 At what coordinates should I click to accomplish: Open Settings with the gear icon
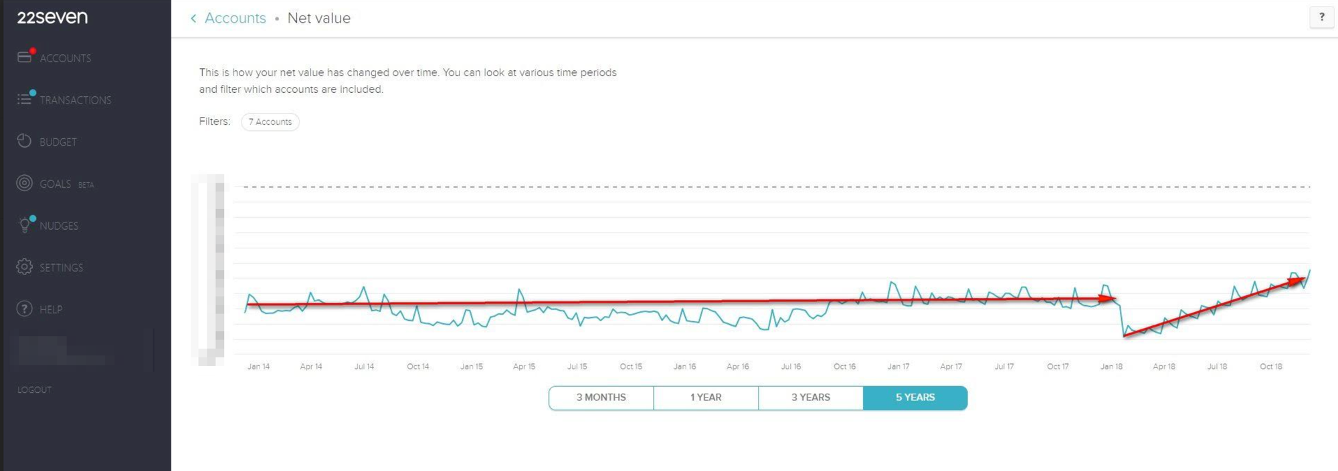click(x=24, y=267)
